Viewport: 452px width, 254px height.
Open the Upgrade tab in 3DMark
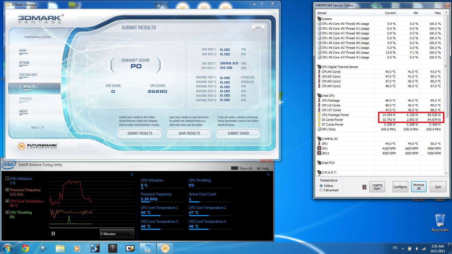coord(26,99)
